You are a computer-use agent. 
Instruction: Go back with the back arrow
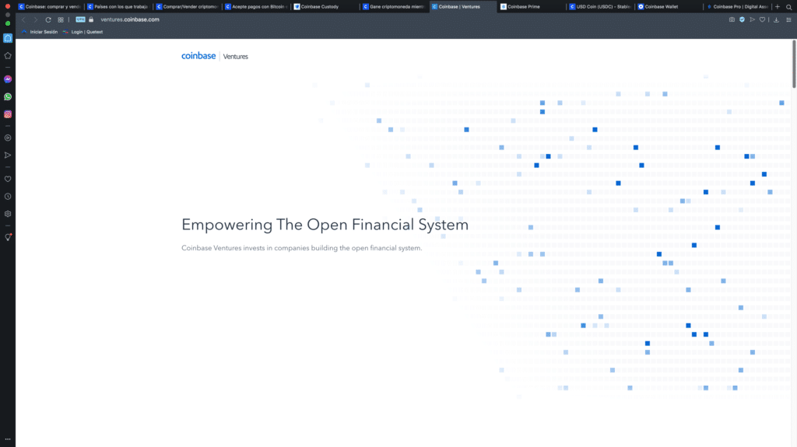point(23,19)
